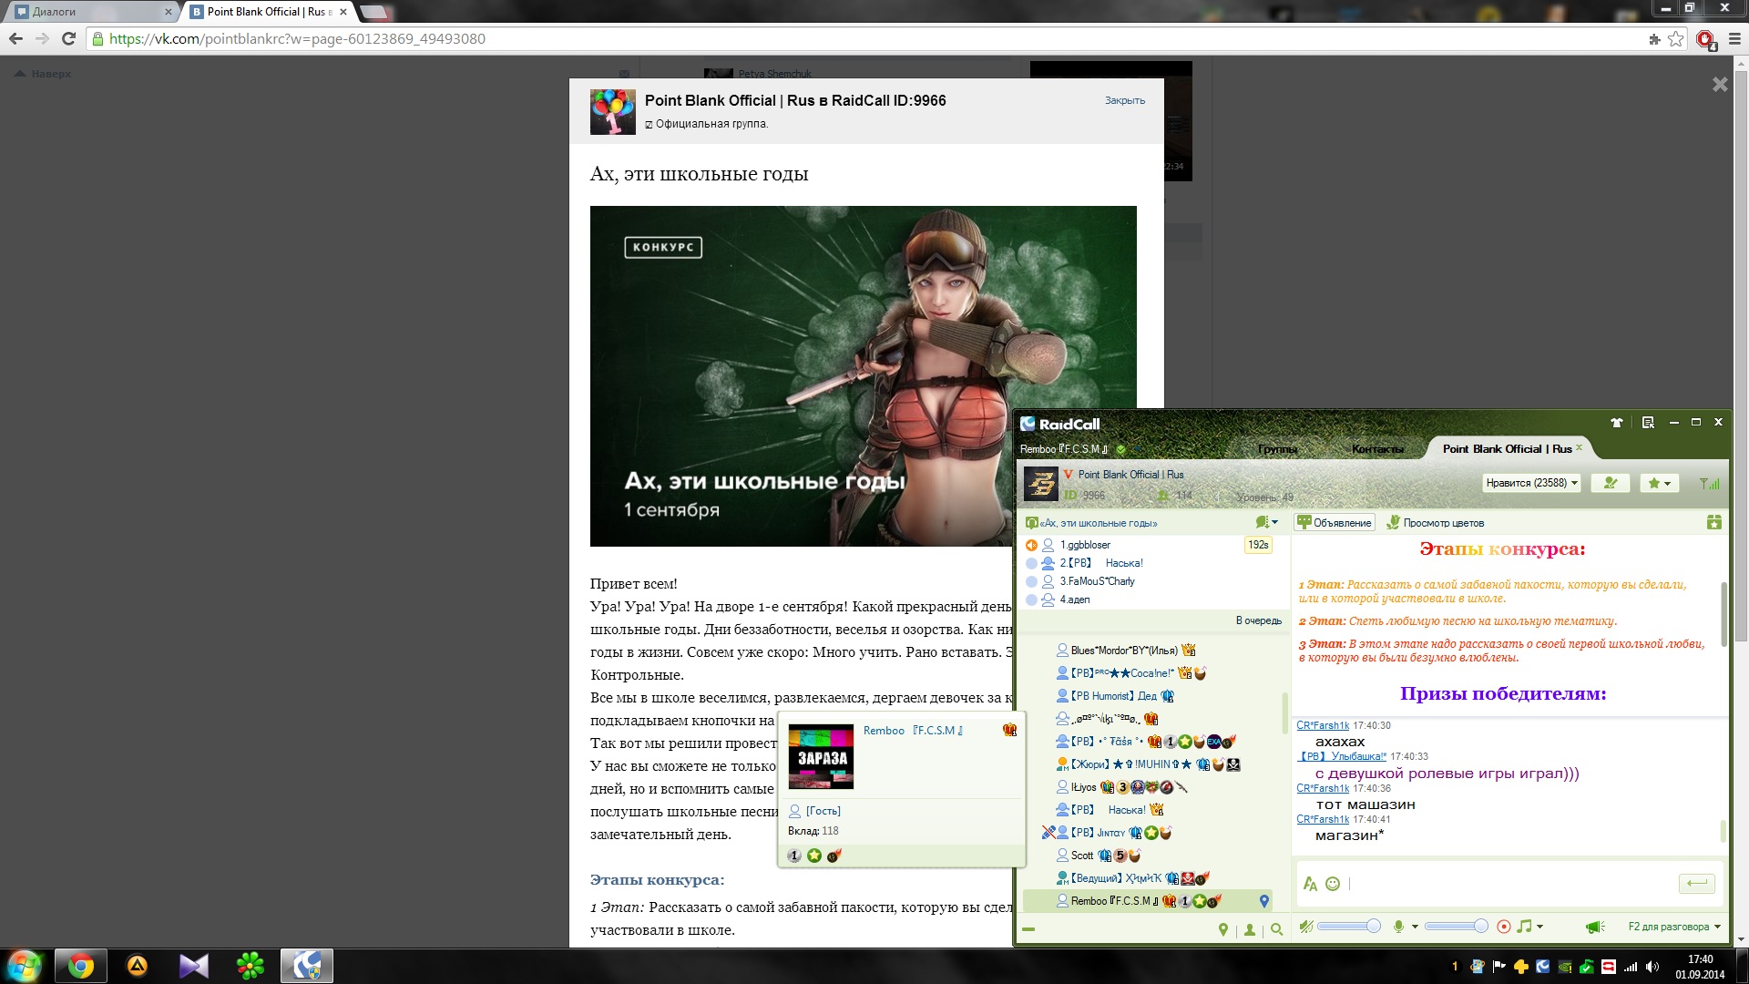Screen dimensions: 1749x984
Task: Expand the Нравится (23588) dropdown
Action: (1531, 483)
